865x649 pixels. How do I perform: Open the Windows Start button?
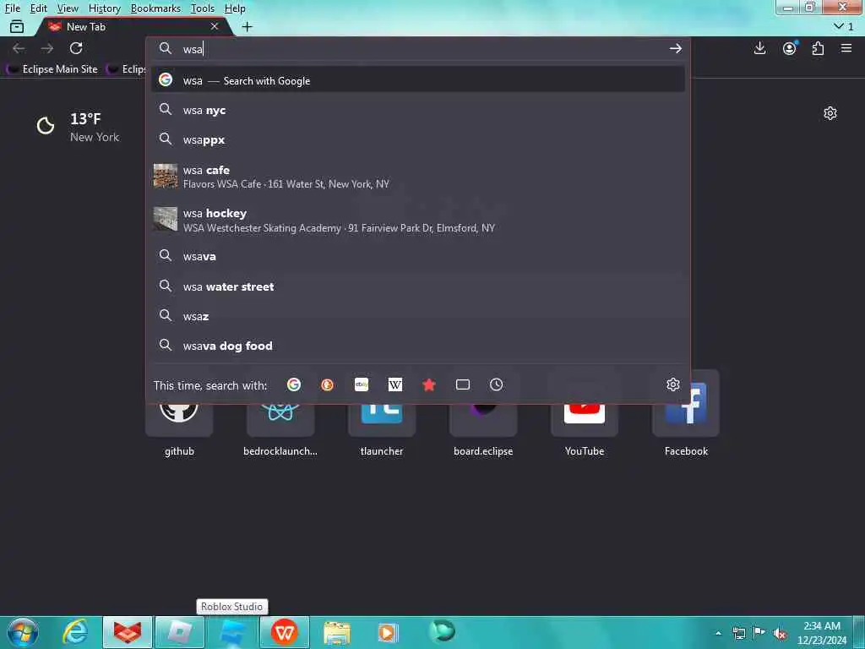(x=23, y=632)
